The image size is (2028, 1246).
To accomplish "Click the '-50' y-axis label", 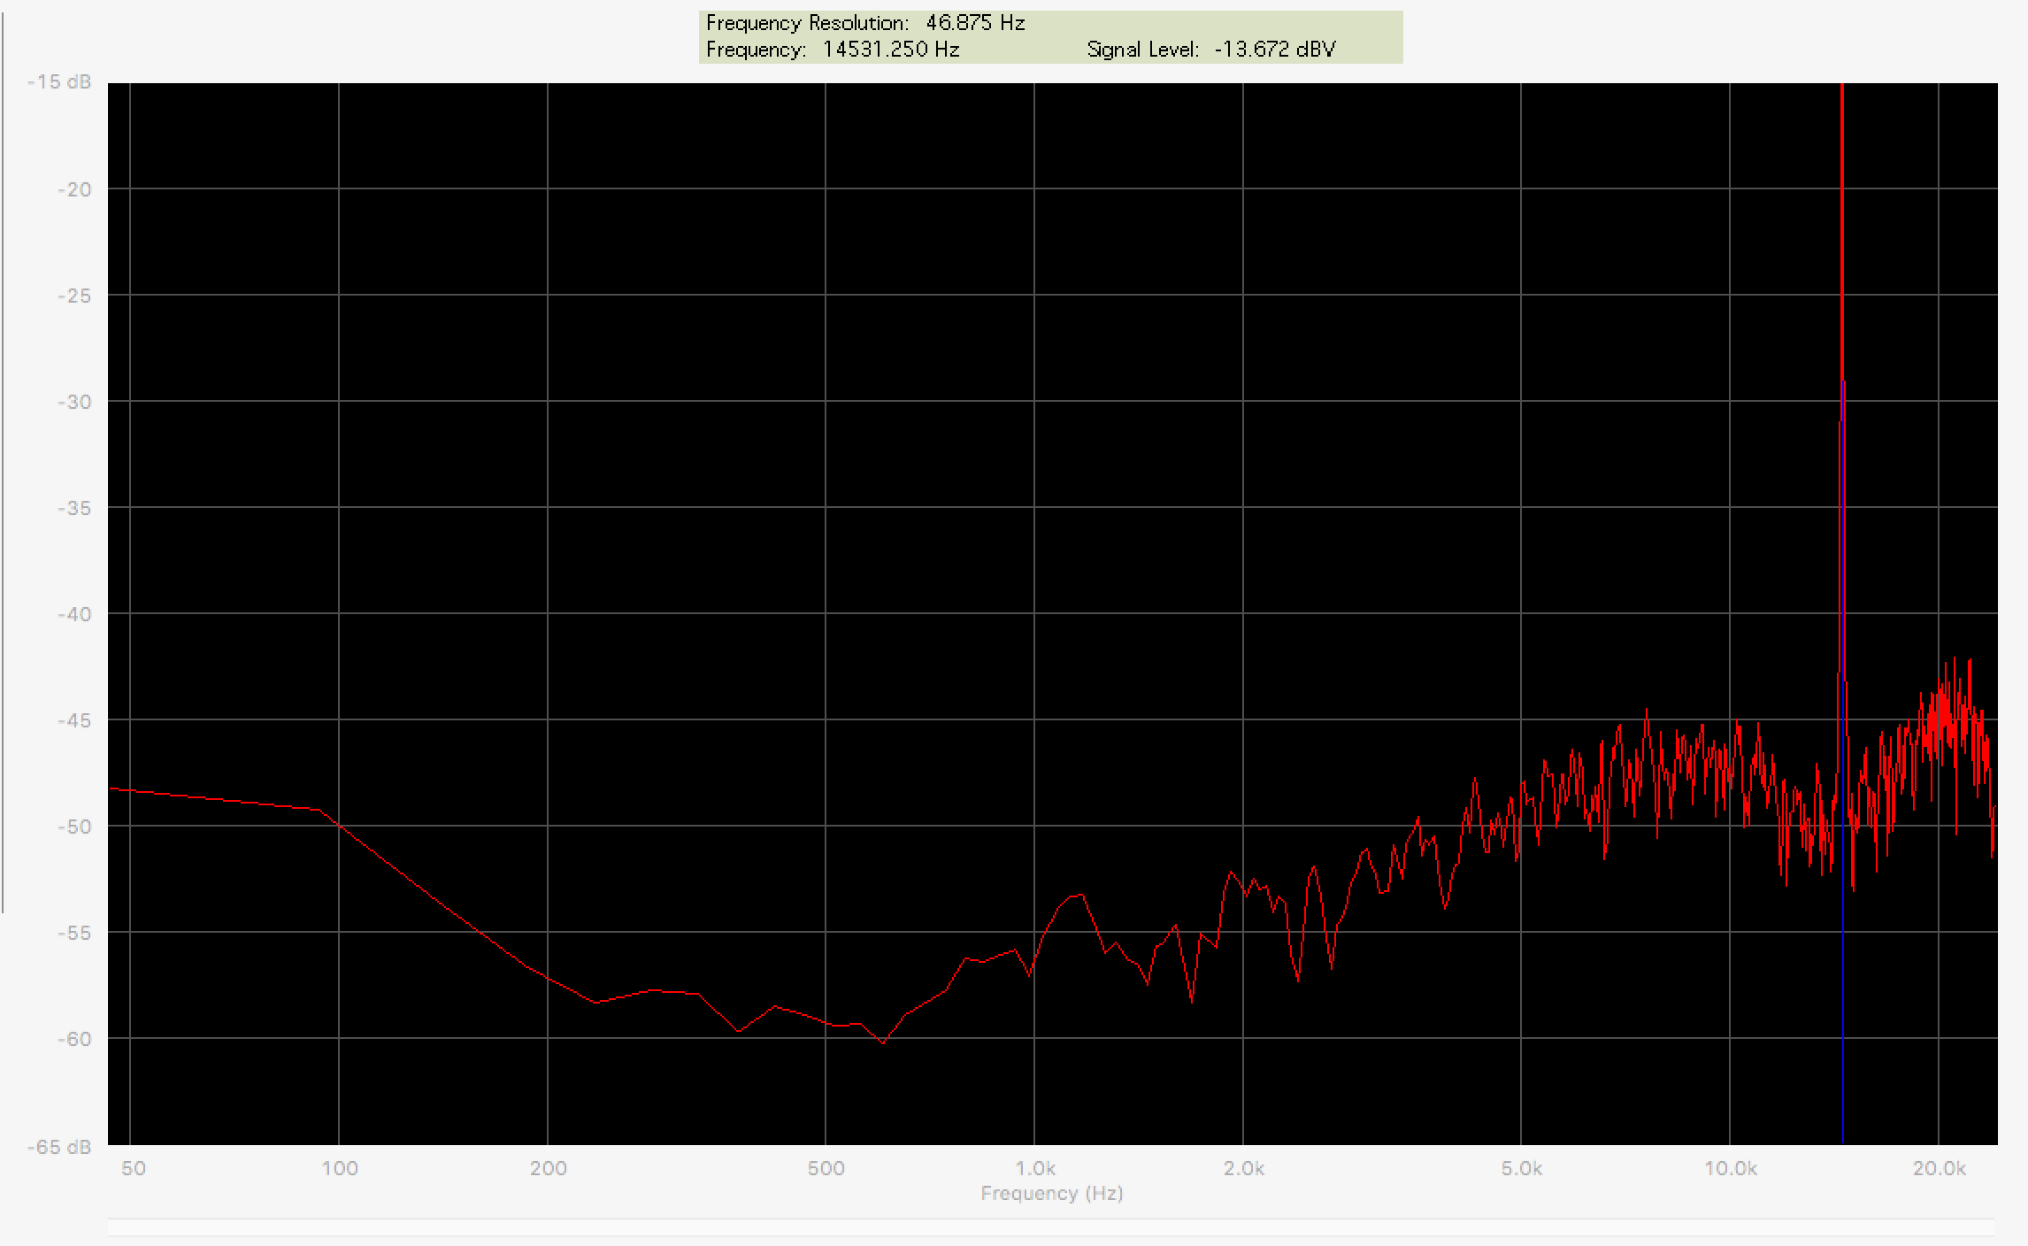I will click(74, 827).
